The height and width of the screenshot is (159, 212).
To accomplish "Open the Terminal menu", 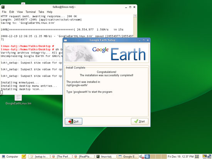I will click(30, 12).
